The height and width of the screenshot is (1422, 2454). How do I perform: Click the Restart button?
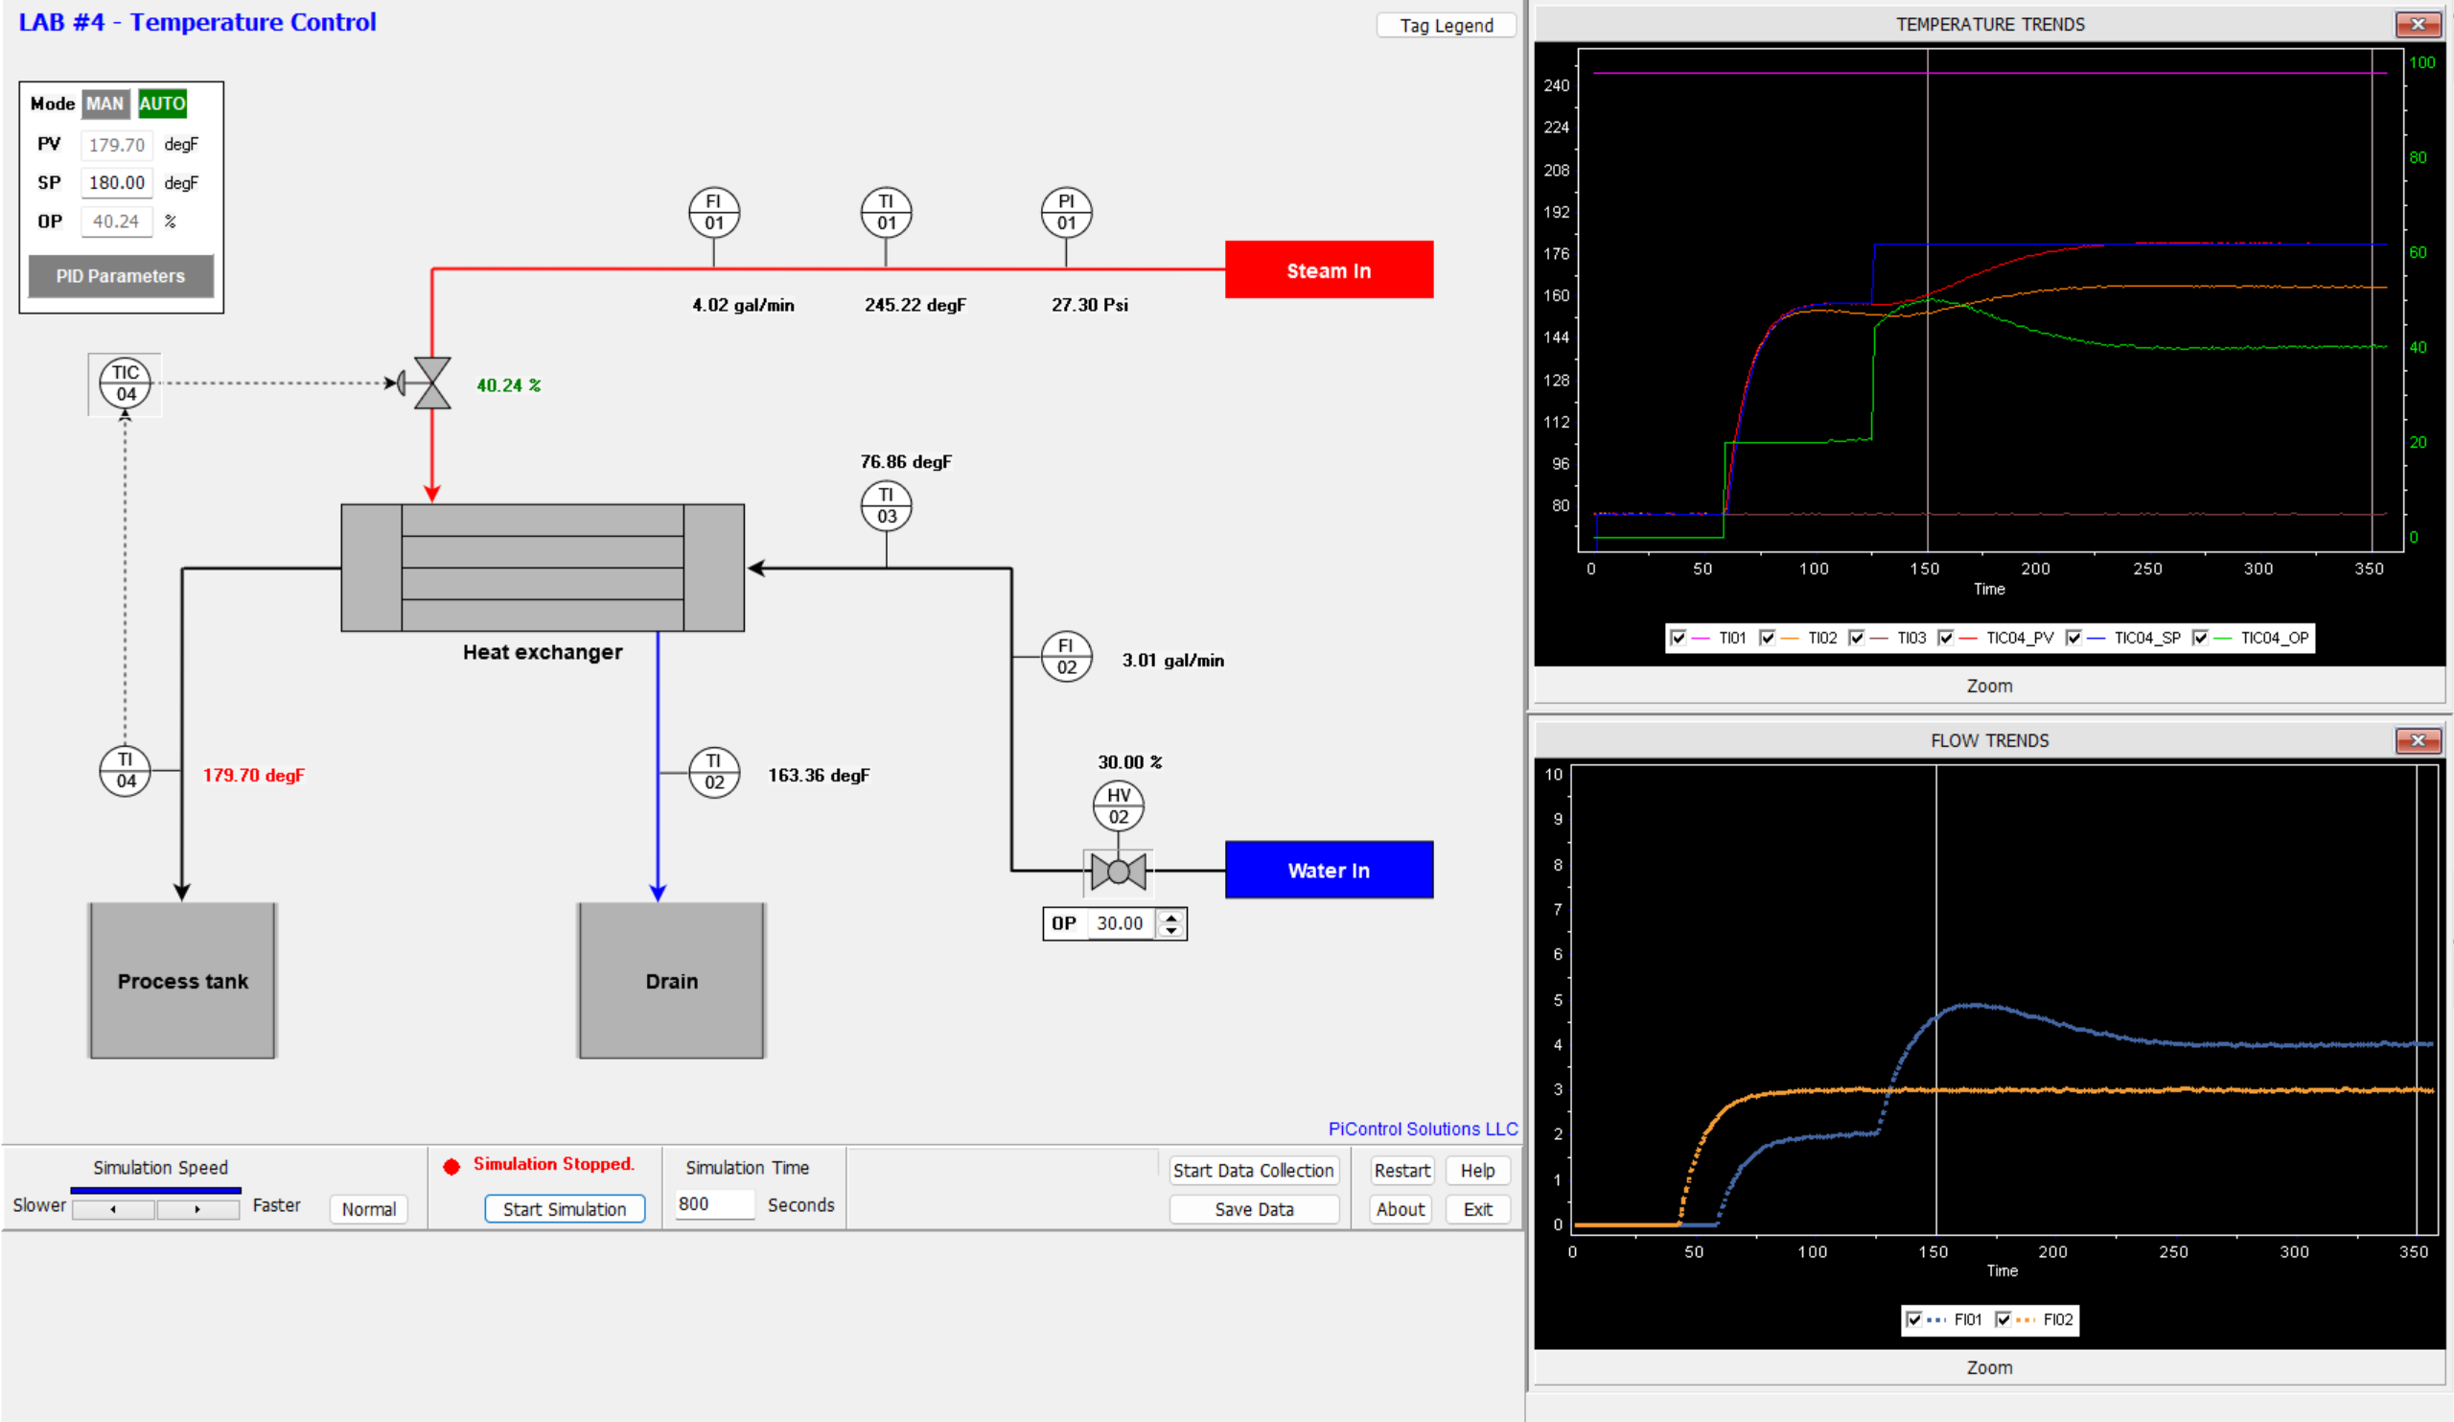pos(1402,1170)
